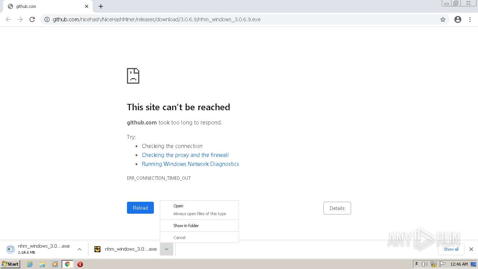Go back using the back arrow

pyautogui.click(x=8, y=19)
